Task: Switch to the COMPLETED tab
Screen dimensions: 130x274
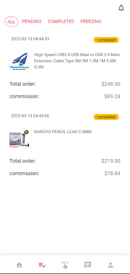Action: [x=61, y=21]
